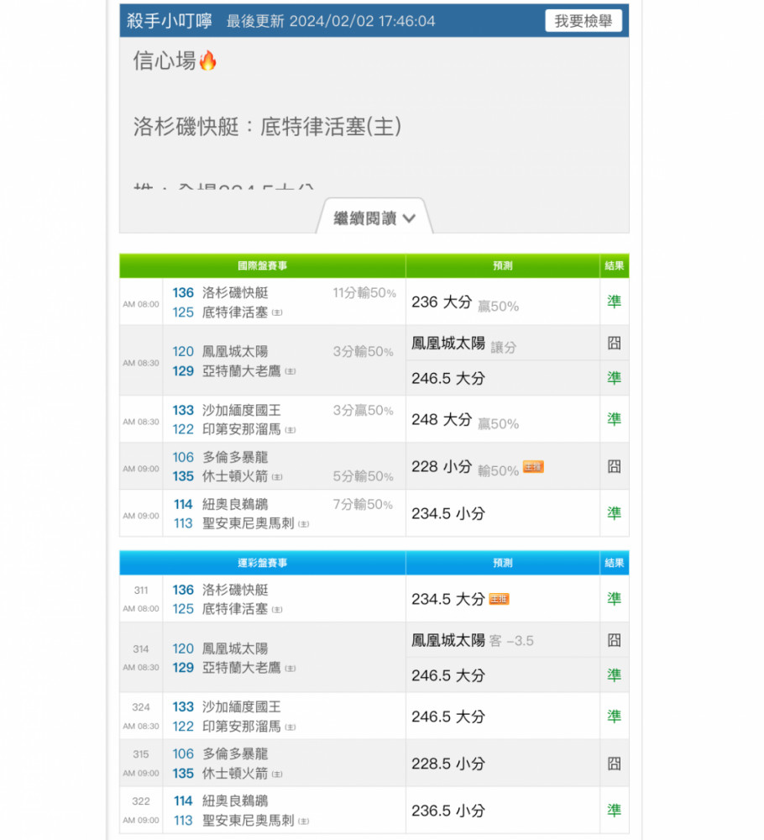Click 鳳凰城太陽 讓分 prediction
This screenshot has height=840, width=764.
click(463, 344)
